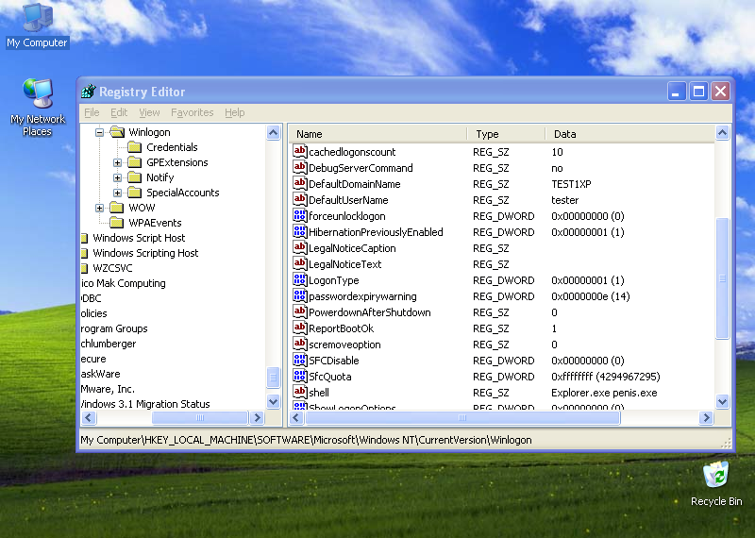This screenshot has height=538, width=755.
Task: Click tree pane scroll right arrow
Action: click(257, 417)
